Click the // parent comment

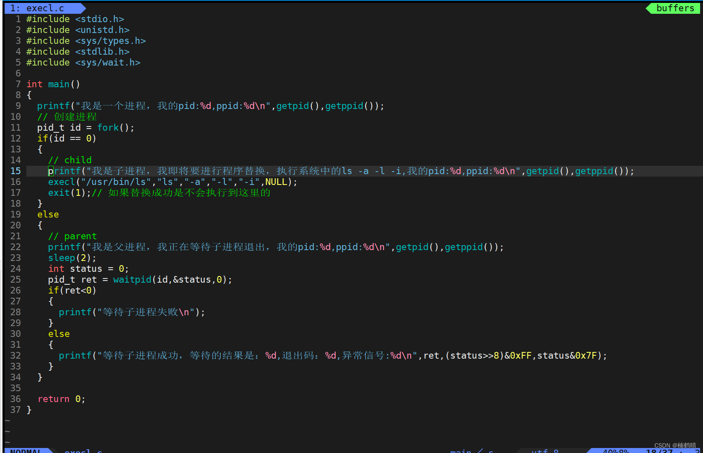point(72,236)
